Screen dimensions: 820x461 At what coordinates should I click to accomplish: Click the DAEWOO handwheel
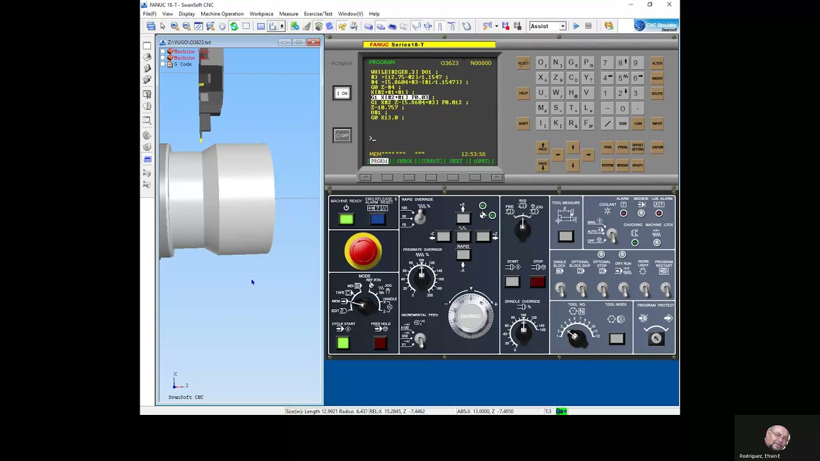point(470,316)
